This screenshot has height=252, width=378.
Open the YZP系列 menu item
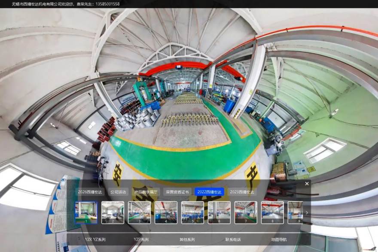pos(141,240)
